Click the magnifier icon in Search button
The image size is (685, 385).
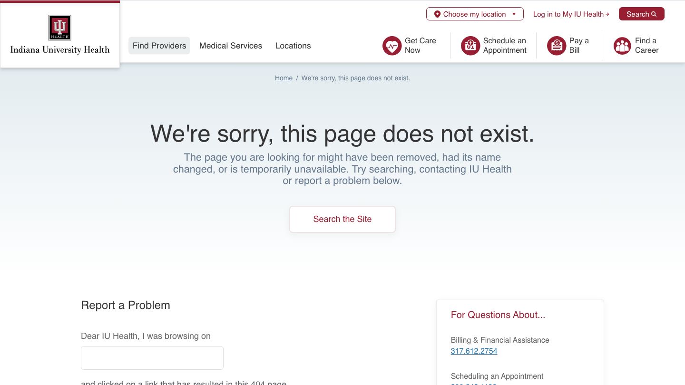coord(654,14)
